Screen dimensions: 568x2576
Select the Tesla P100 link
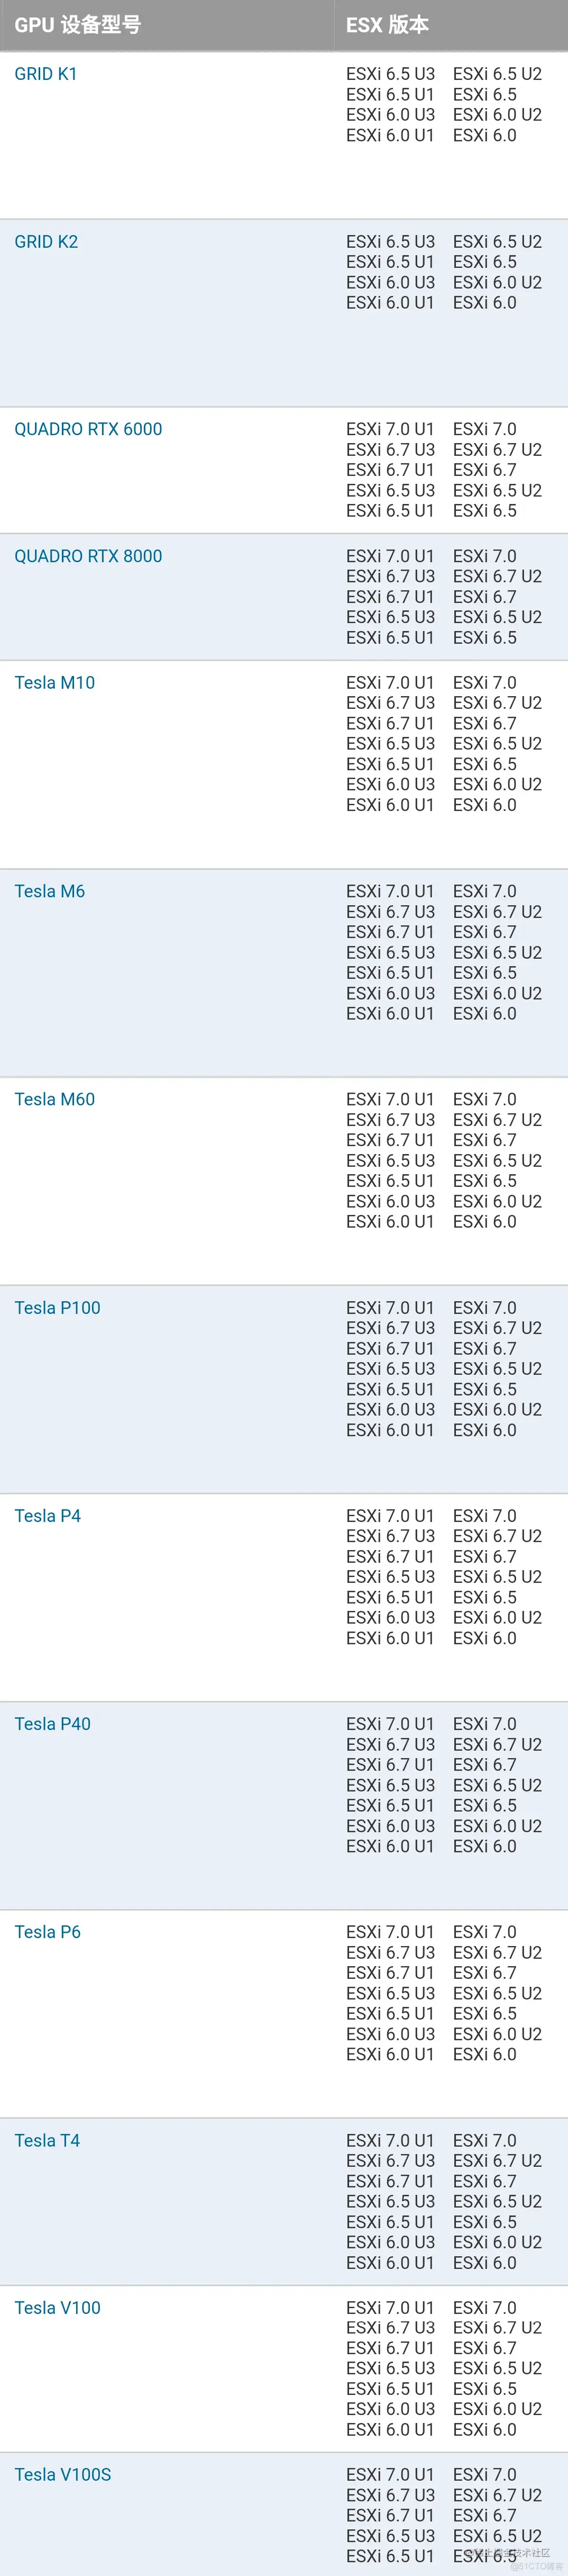(x=57, y=1308)
